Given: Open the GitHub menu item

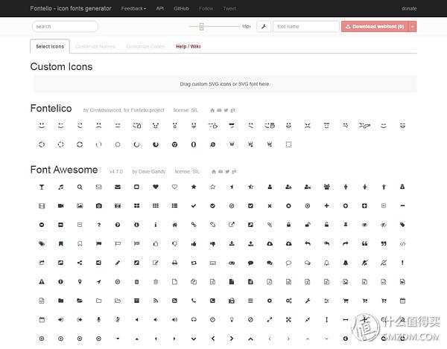Looking at the screenshot, I should tap(181, 8).
